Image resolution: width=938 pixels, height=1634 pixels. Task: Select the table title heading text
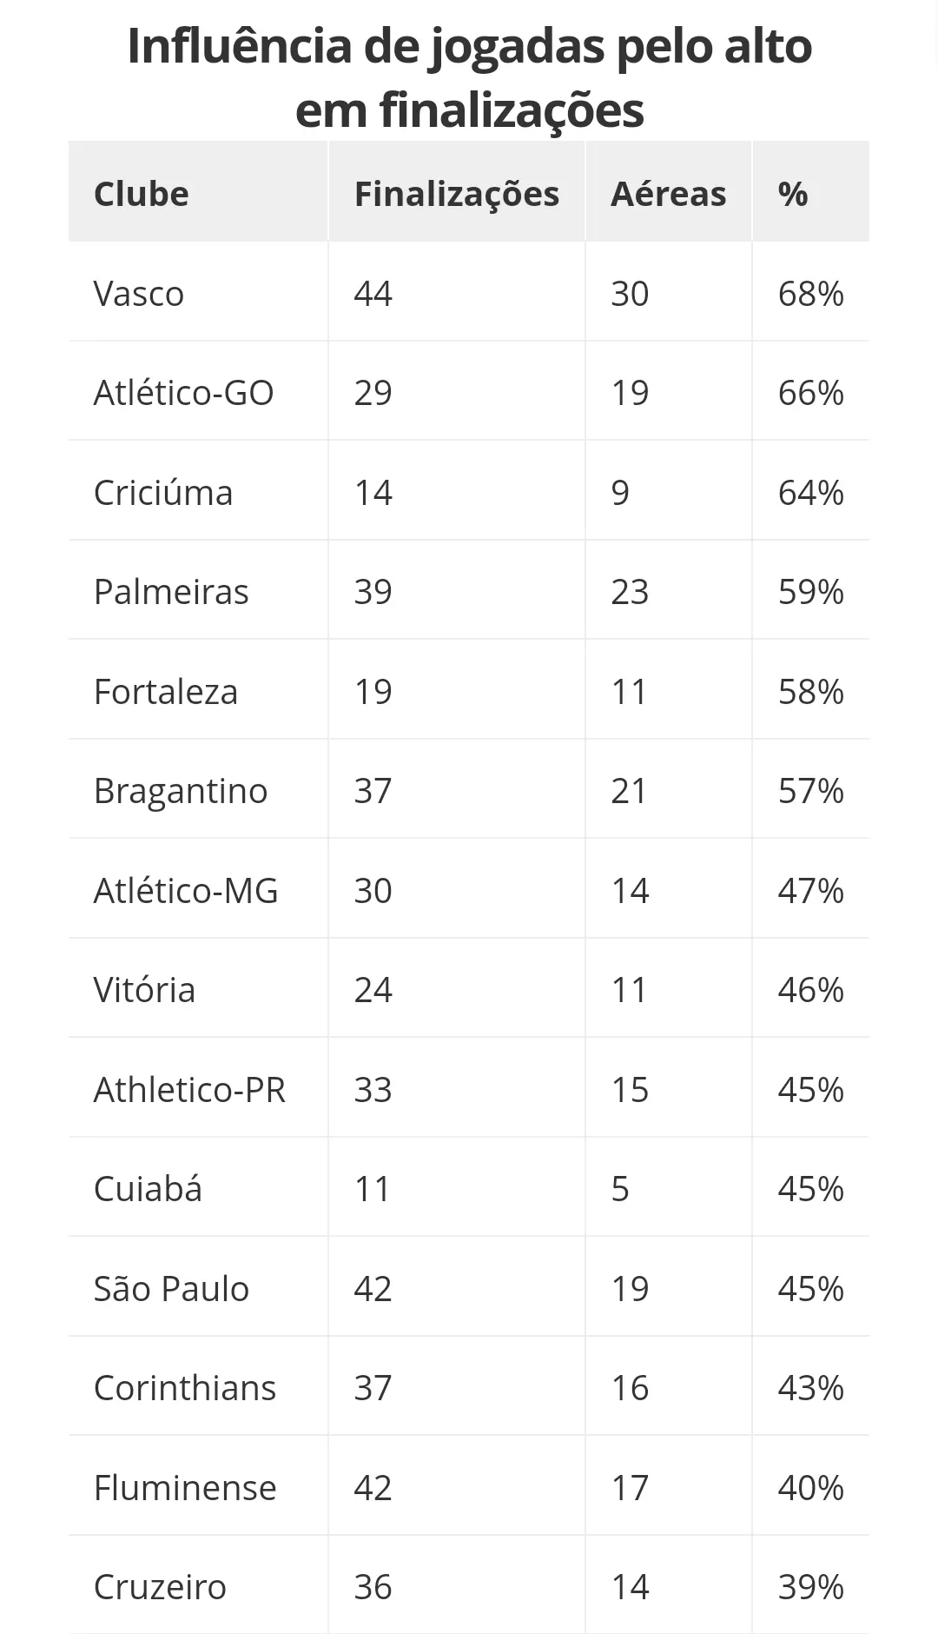(x=469, y=78)
